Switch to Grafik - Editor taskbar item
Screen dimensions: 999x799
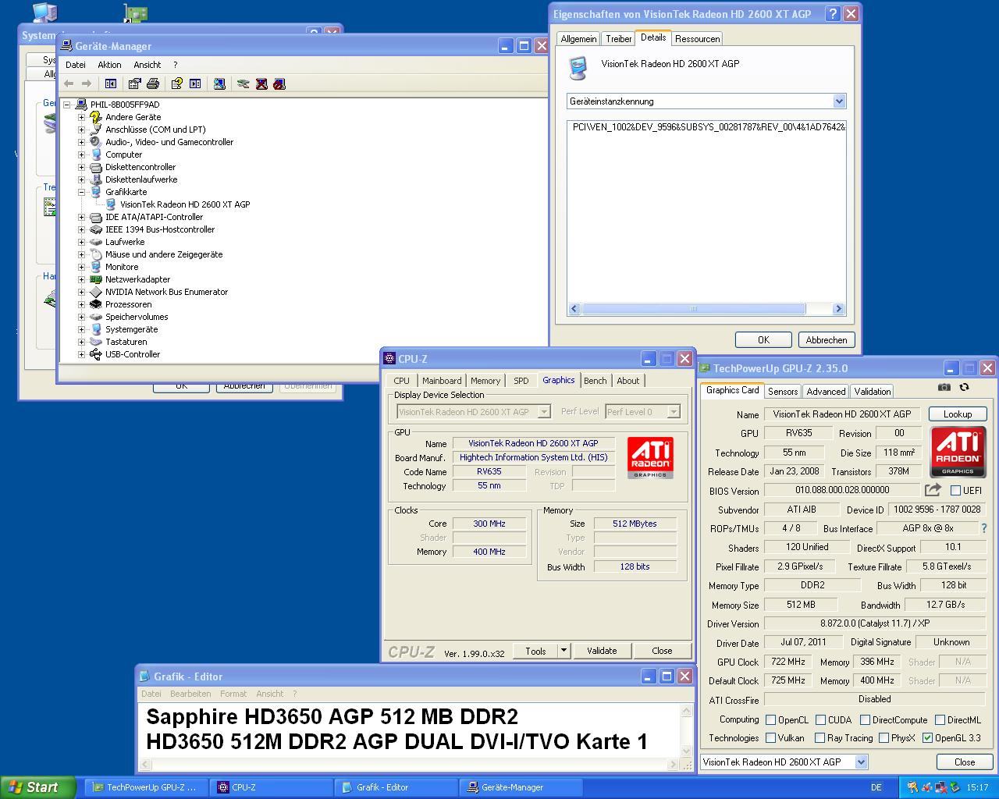(396, 787)
